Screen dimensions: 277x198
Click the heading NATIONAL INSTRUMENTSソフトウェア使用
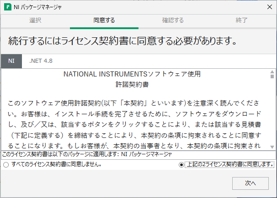tap(132, 74)
